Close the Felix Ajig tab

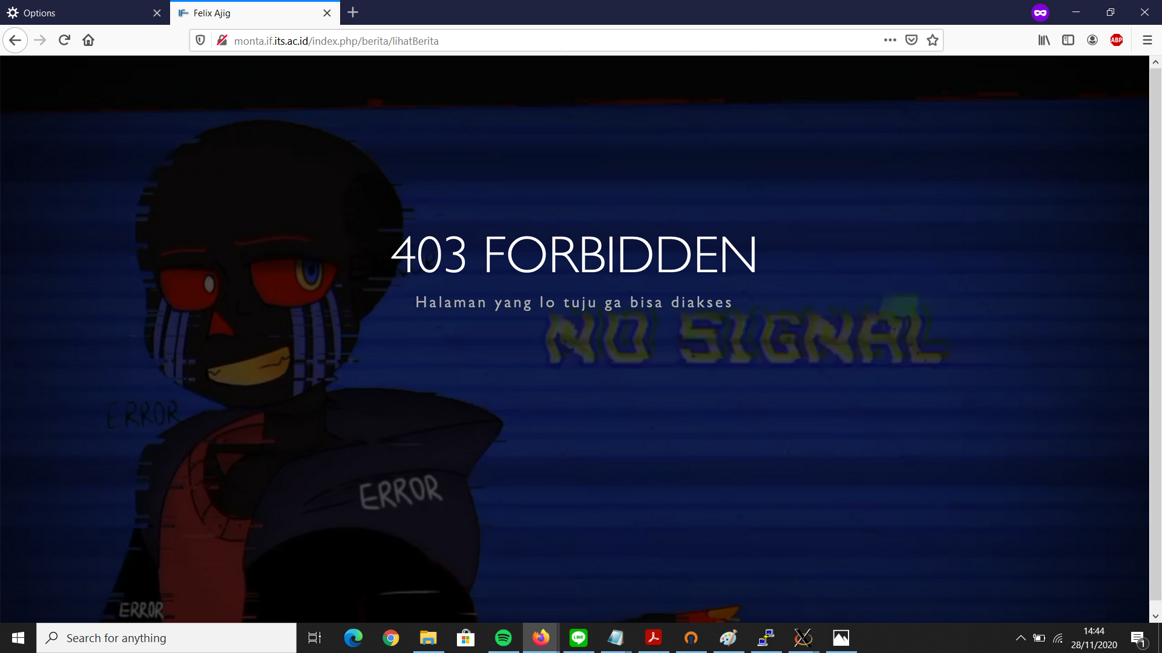coord(327,13)
